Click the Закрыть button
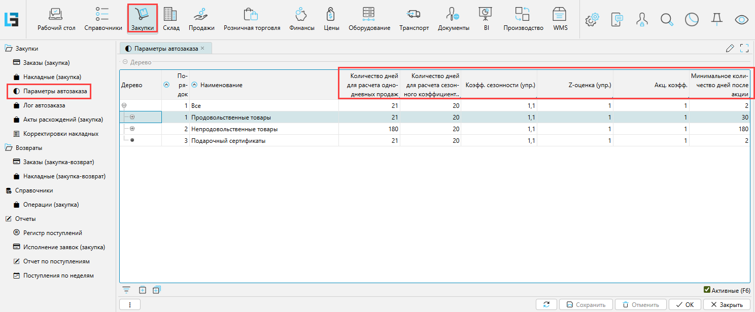Viewport: 755px width, 312px height. pyautogui.click(x=727, y=304)
